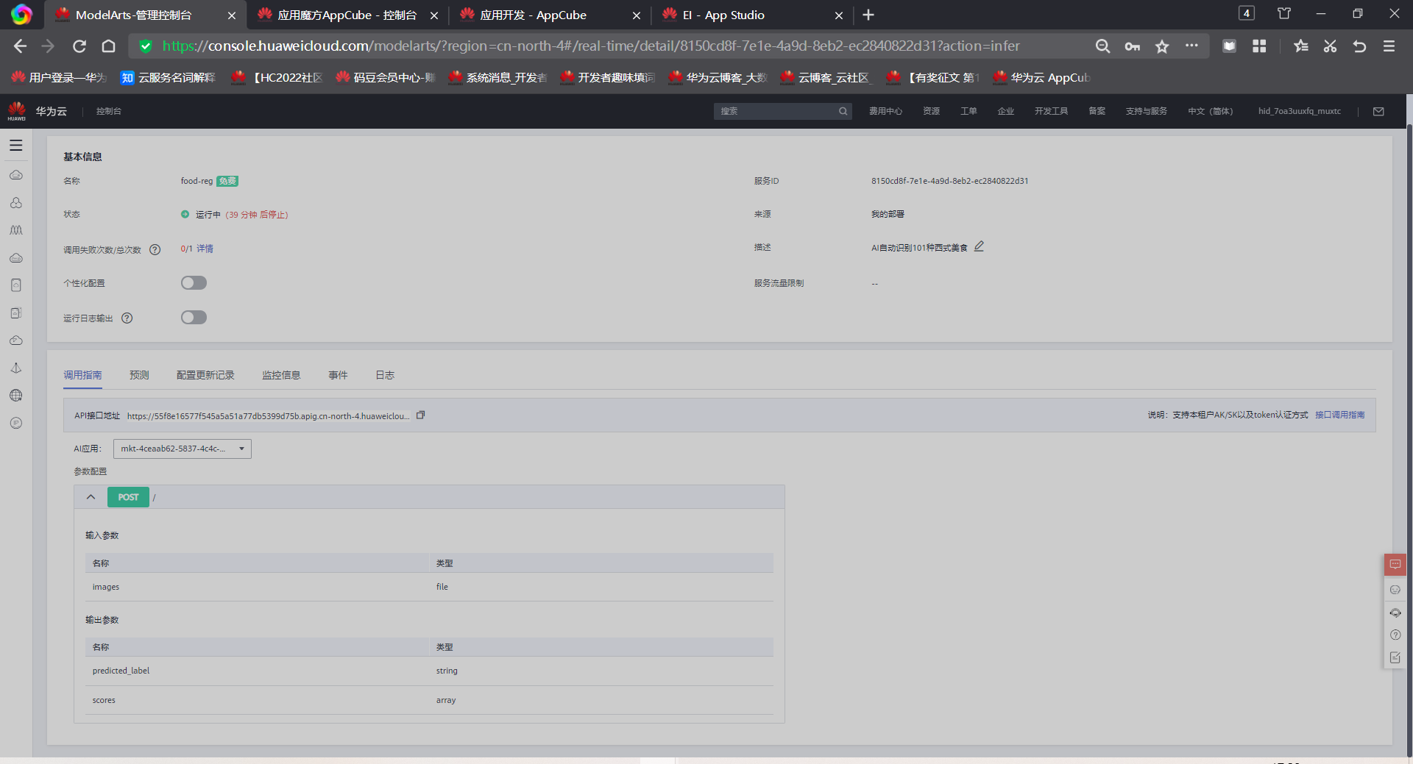Select the 调用指南 tab
Screen dimensions: 1413x764
pos(82,375)
